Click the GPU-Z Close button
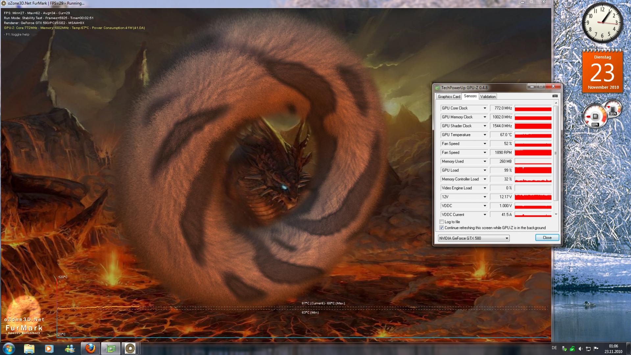The height and width of the screenshot is (355, 631). pyautogui.click(x=547, y=238)
